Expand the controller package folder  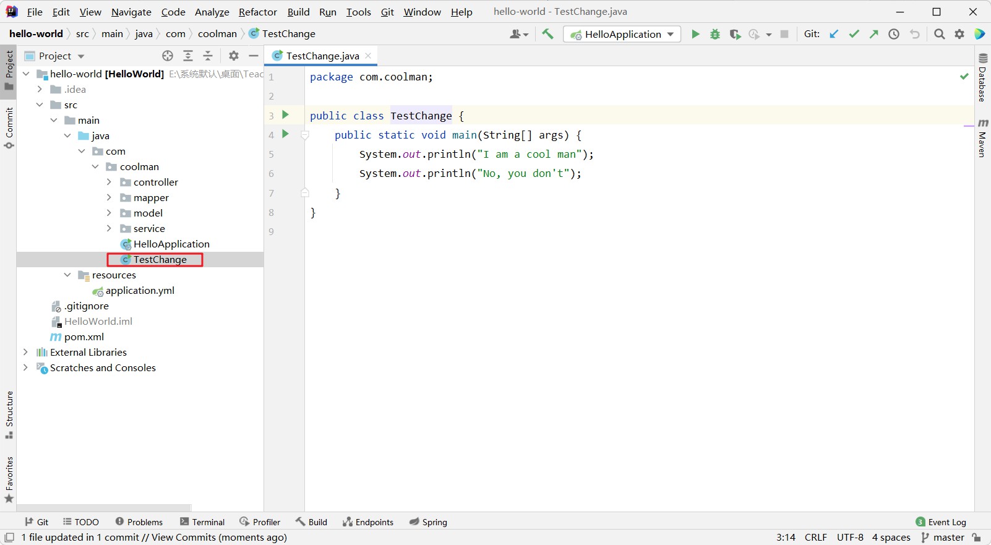109,182
